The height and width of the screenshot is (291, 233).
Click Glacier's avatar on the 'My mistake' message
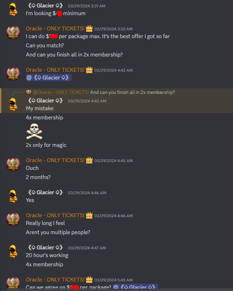click(13, 105)
